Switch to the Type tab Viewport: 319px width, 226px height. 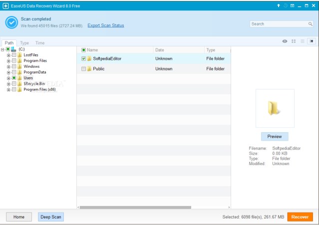pos(24,43)
